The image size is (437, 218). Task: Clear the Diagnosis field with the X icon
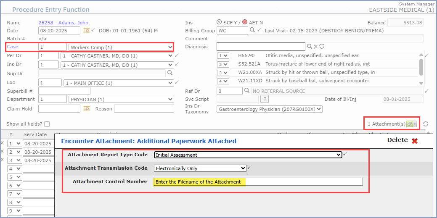(315, 47)
